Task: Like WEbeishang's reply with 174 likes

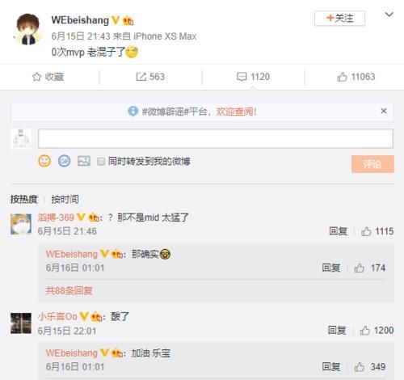Action: pos(370,268)
